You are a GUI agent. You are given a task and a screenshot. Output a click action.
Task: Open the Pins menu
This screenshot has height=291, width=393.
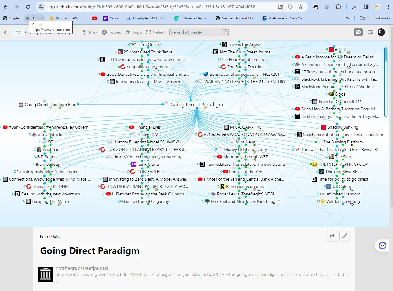click(90, 32)
